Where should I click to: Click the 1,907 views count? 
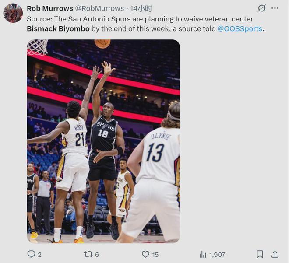[217, 255]
